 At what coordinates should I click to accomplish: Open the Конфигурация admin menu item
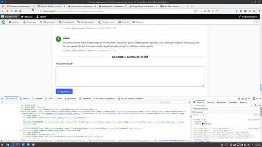[86, 22]
